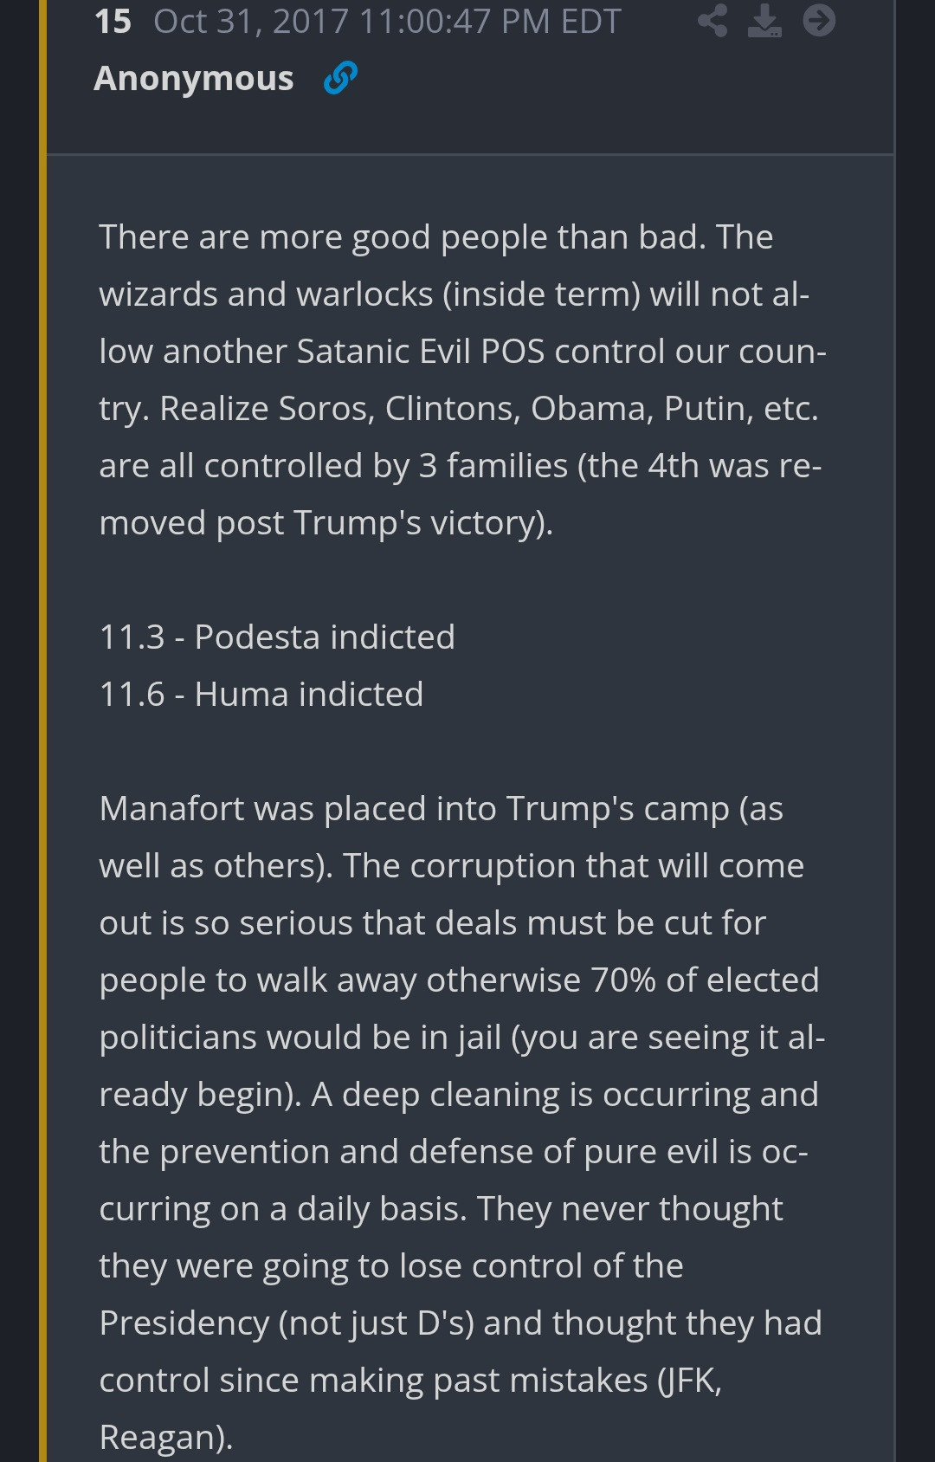Click the share icon in post header
The image size is (935, 1462).
pyautogui.click(x=713, y=22)
